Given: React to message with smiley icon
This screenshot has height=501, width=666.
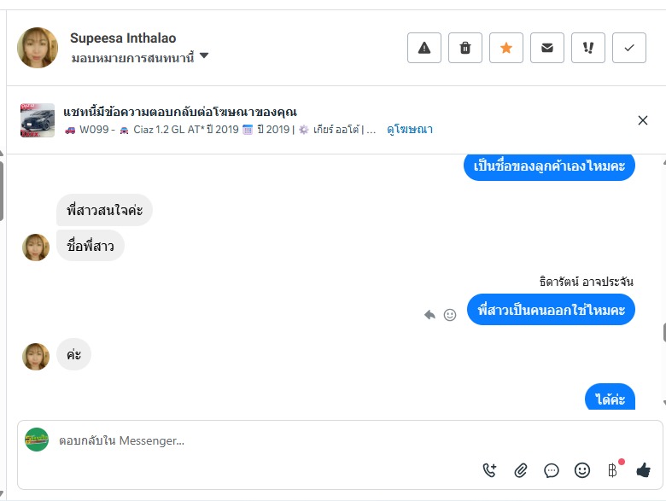Looking at the screenshot, I should 450,314.
